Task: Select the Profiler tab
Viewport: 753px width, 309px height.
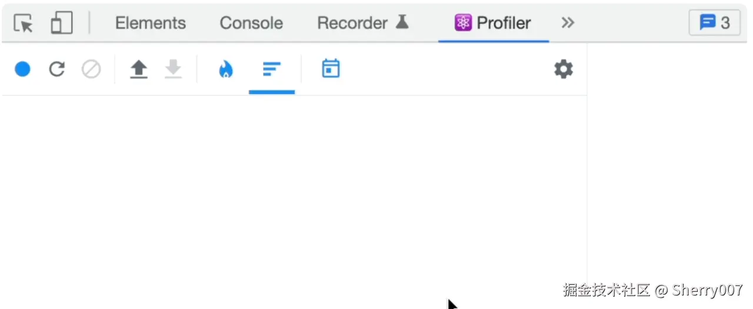Action: tap(493, 23)
